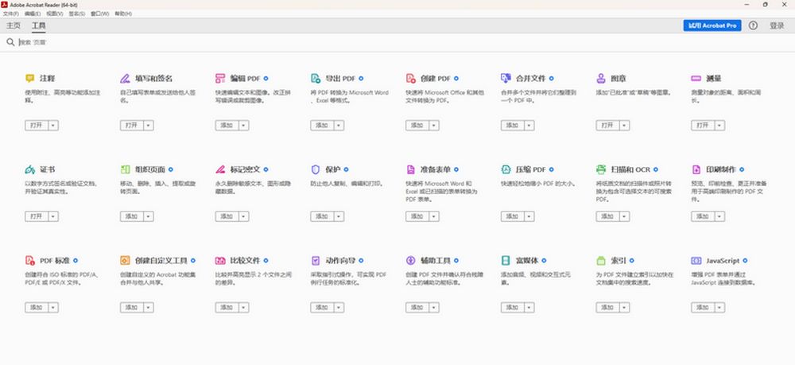Click the PDF 标准 tool icon

[30, 261]
